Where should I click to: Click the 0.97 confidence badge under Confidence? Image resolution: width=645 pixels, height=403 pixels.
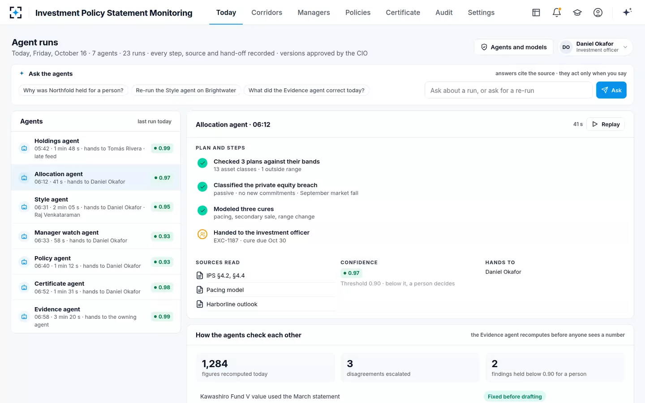351,273
